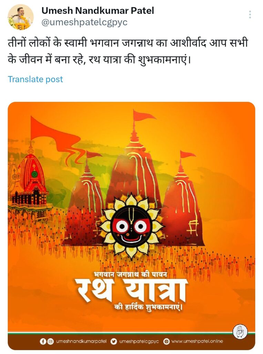Click the Translate post link

[x=36, y=79]
